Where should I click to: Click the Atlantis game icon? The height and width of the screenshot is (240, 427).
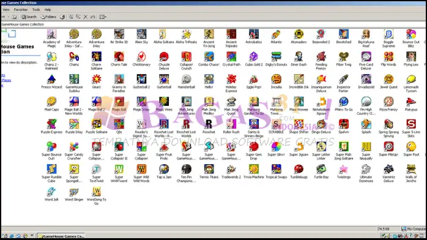(x=276, y=35)
